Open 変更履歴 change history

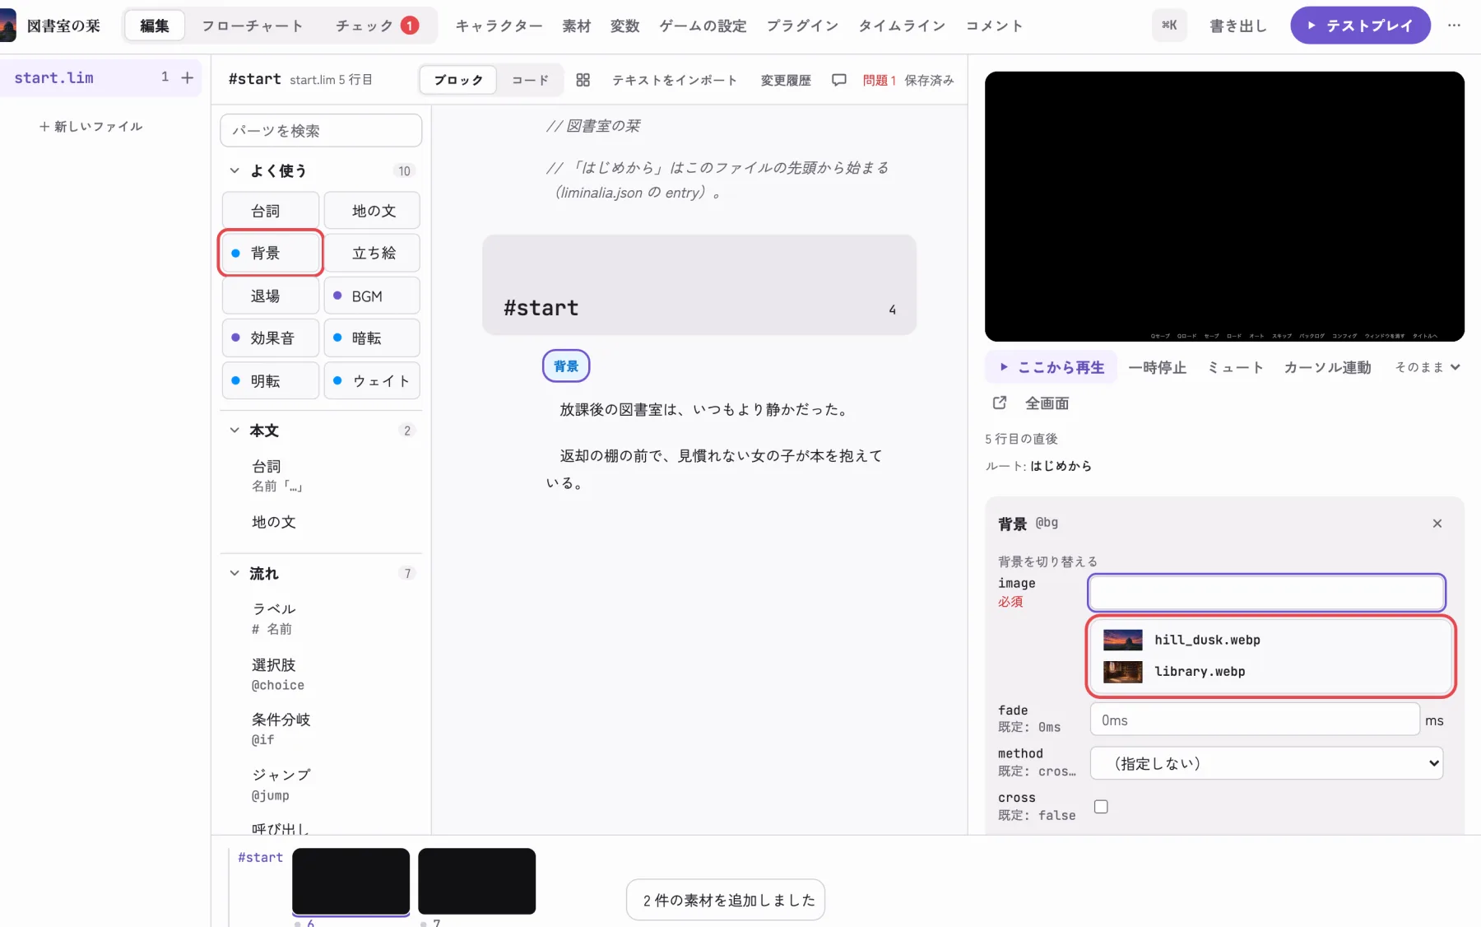point(786,80)
